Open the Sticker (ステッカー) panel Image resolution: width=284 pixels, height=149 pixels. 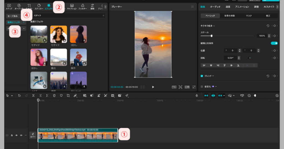coord(39,6)
